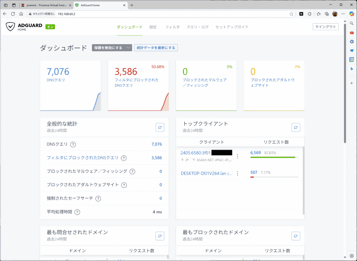Click the browser address bar showing 192.168.60.2
The height and width of the screenshot is (261, 357).
click(89, 14)
